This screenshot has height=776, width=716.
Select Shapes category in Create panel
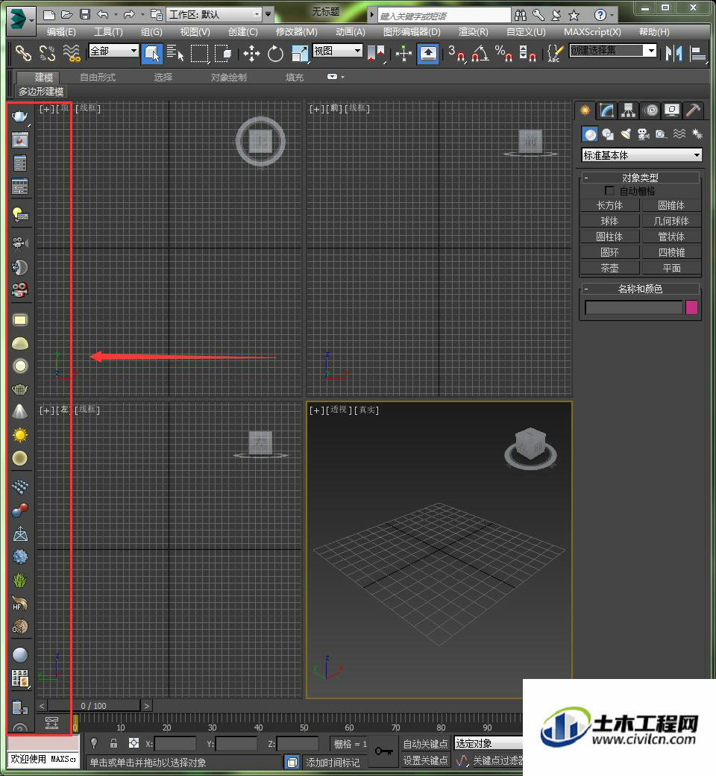tap(608, 134)
